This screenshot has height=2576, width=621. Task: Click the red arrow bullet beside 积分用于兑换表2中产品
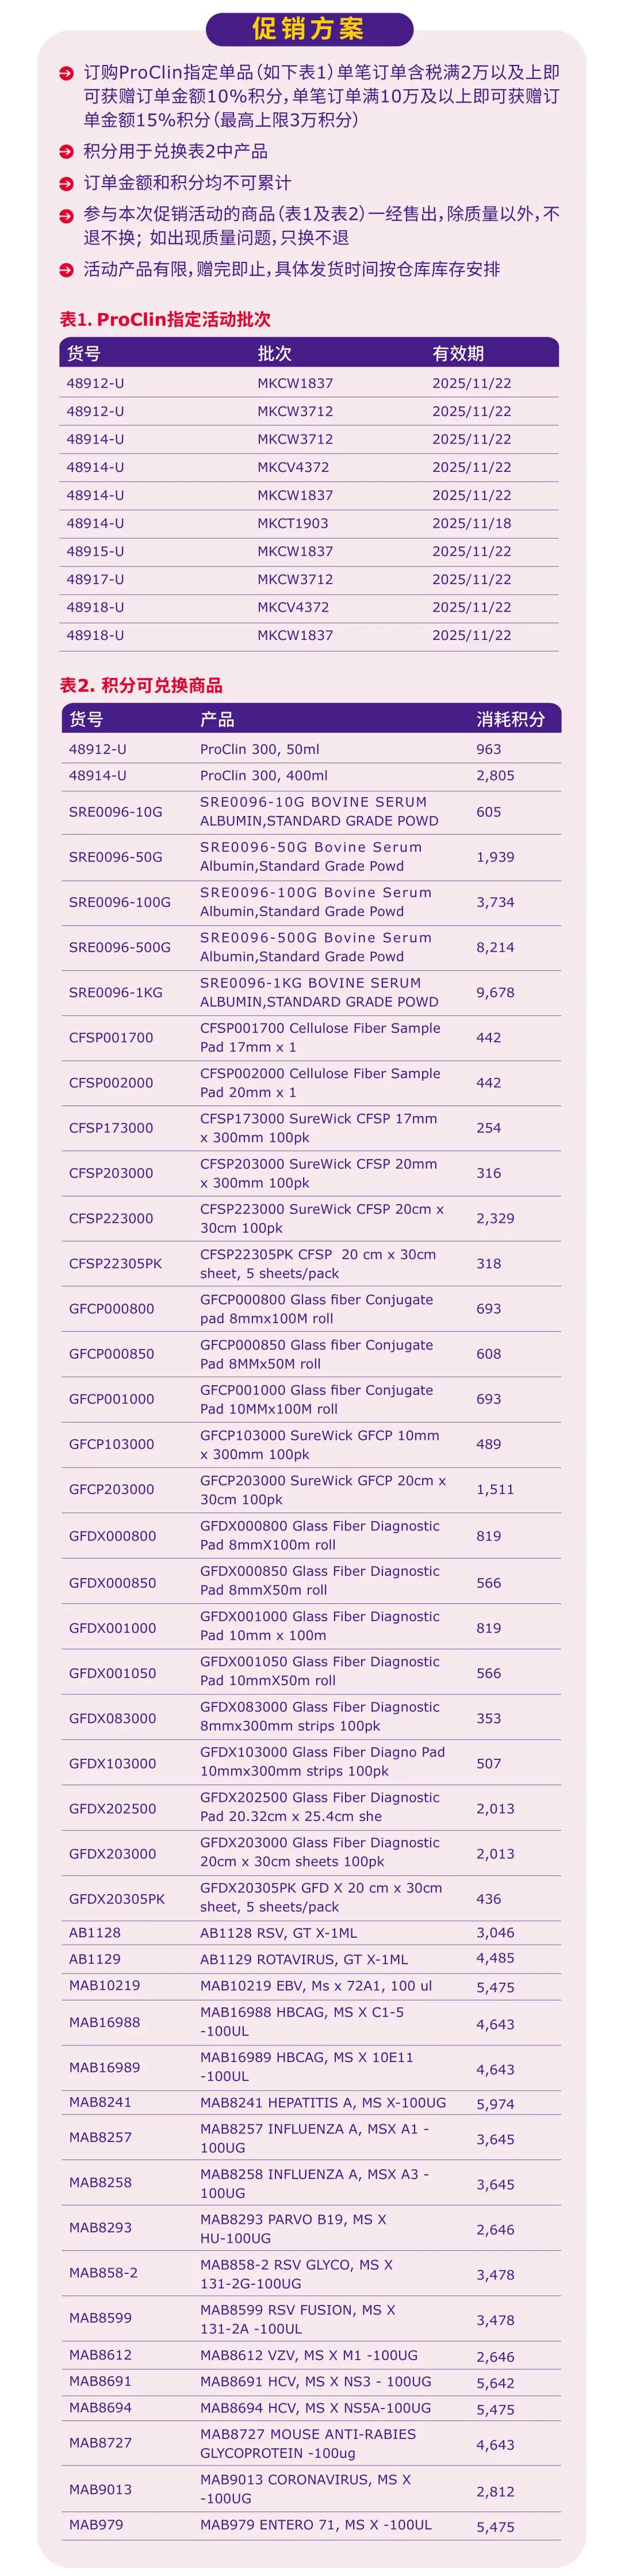[x=66, y=152]
